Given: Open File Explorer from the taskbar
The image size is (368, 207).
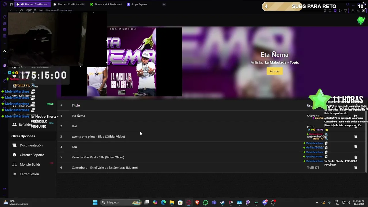Looking at the screenshot, I should click(172, 202).
